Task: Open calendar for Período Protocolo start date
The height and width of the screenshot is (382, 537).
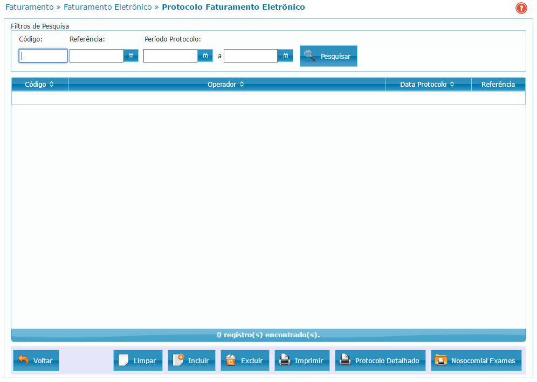Action: tap(205, 56)
